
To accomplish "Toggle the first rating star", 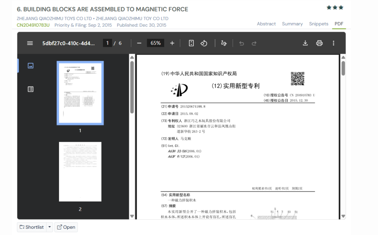I will (329, 6).
